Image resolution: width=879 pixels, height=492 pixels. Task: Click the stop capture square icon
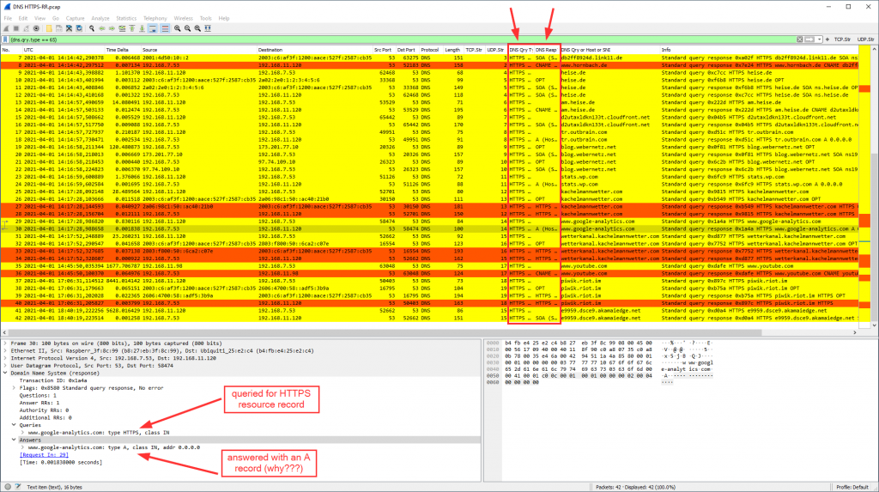pos(16,28)
